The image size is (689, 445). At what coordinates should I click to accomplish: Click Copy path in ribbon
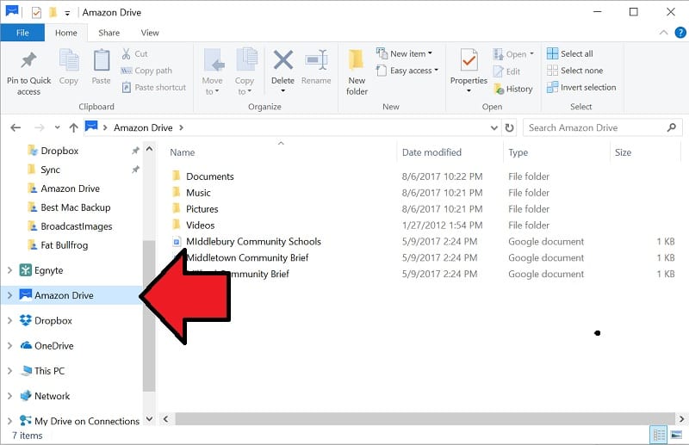[146, 71]
